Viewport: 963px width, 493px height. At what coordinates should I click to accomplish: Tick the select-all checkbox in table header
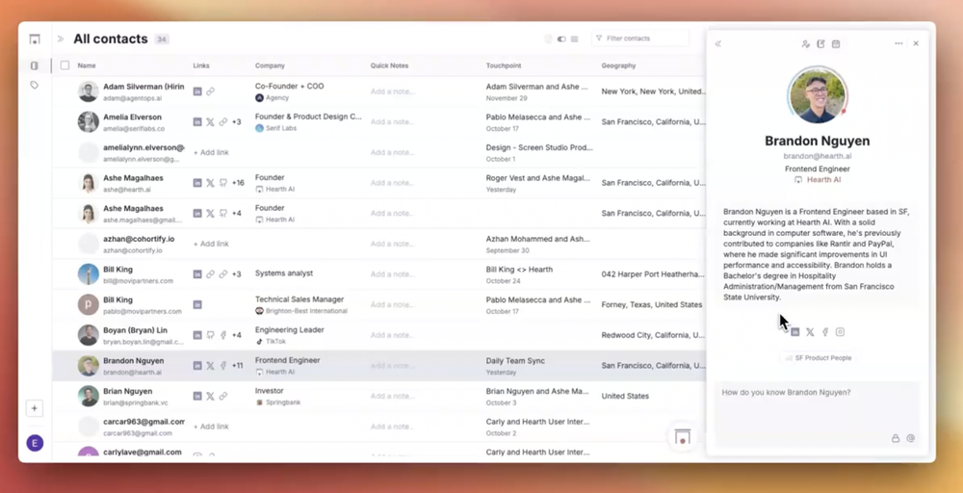pyautogui.click(x=65, y=65)
